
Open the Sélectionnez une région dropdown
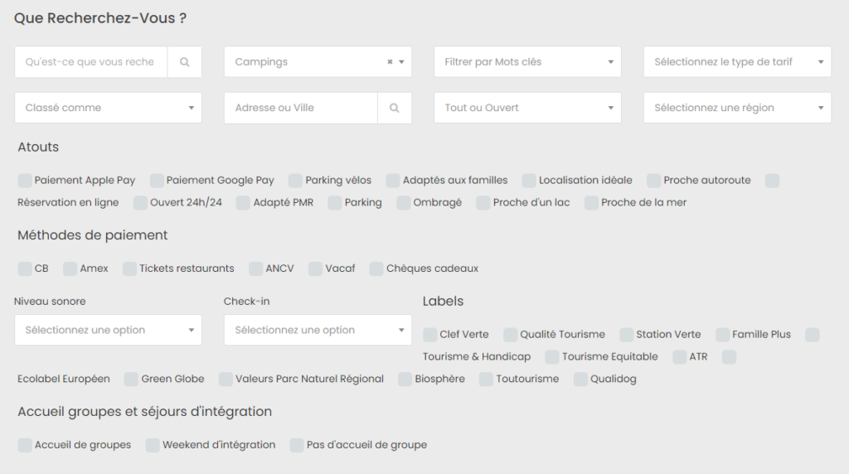737,108
